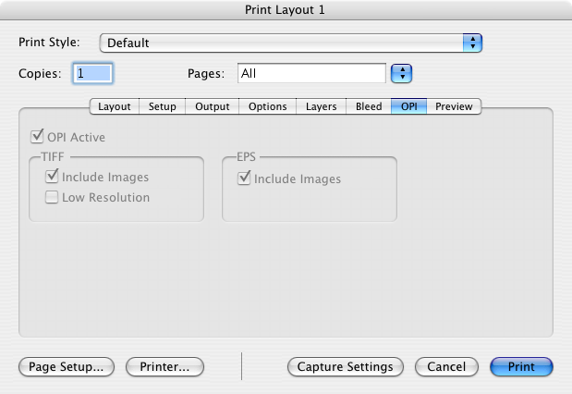Screen dimensions: 572x394
Task: Show the Preview tab
Action: [454, 106]
